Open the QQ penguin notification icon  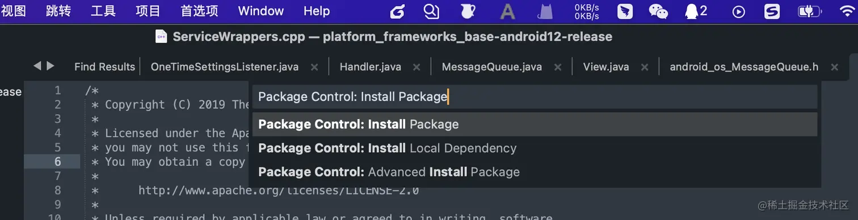[x=691, y=11]
